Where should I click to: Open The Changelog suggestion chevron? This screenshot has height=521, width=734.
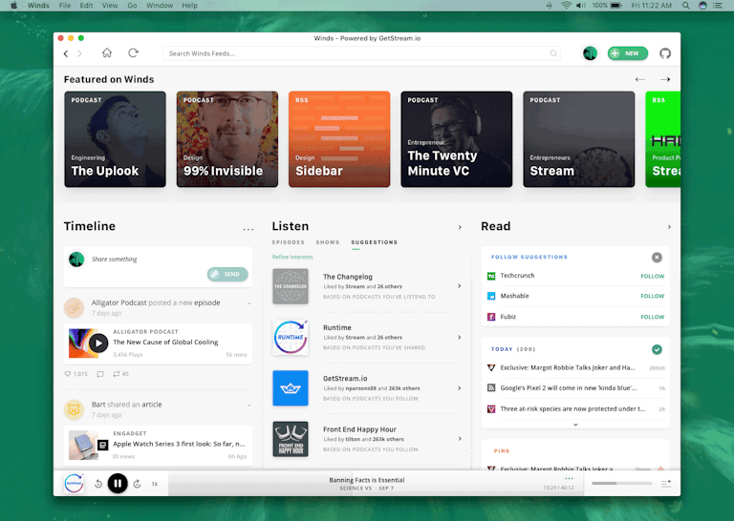(459, 286)
